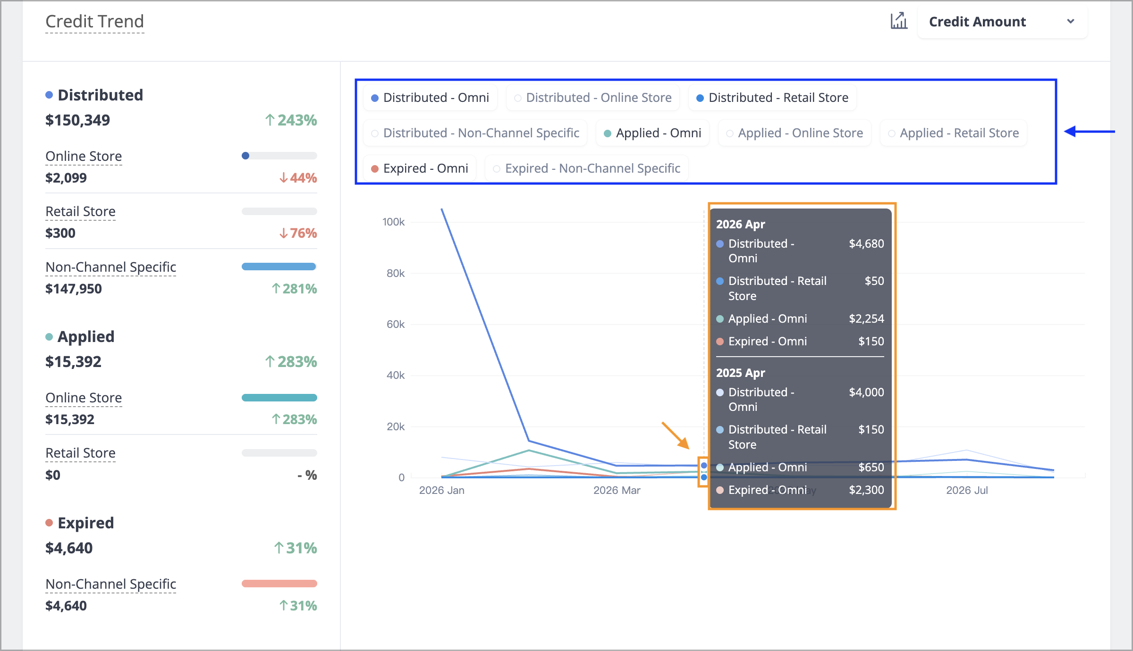
Task: Click $2,254 Applied - Omni tooltip value
Action: click(866, 318)
